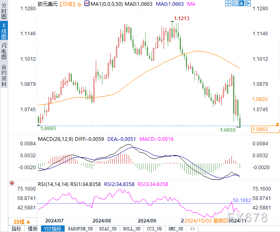The width and height of the screenshot is (280, 232).
Task: Open 合约资料 side tab
Action: click(4, 76)
